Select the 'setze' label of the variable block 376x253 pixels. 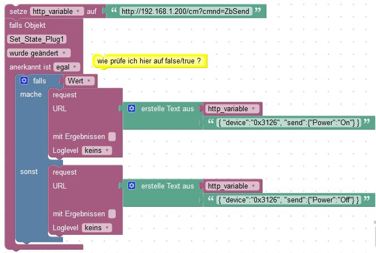pyautogui.click(x=18, y=11)
